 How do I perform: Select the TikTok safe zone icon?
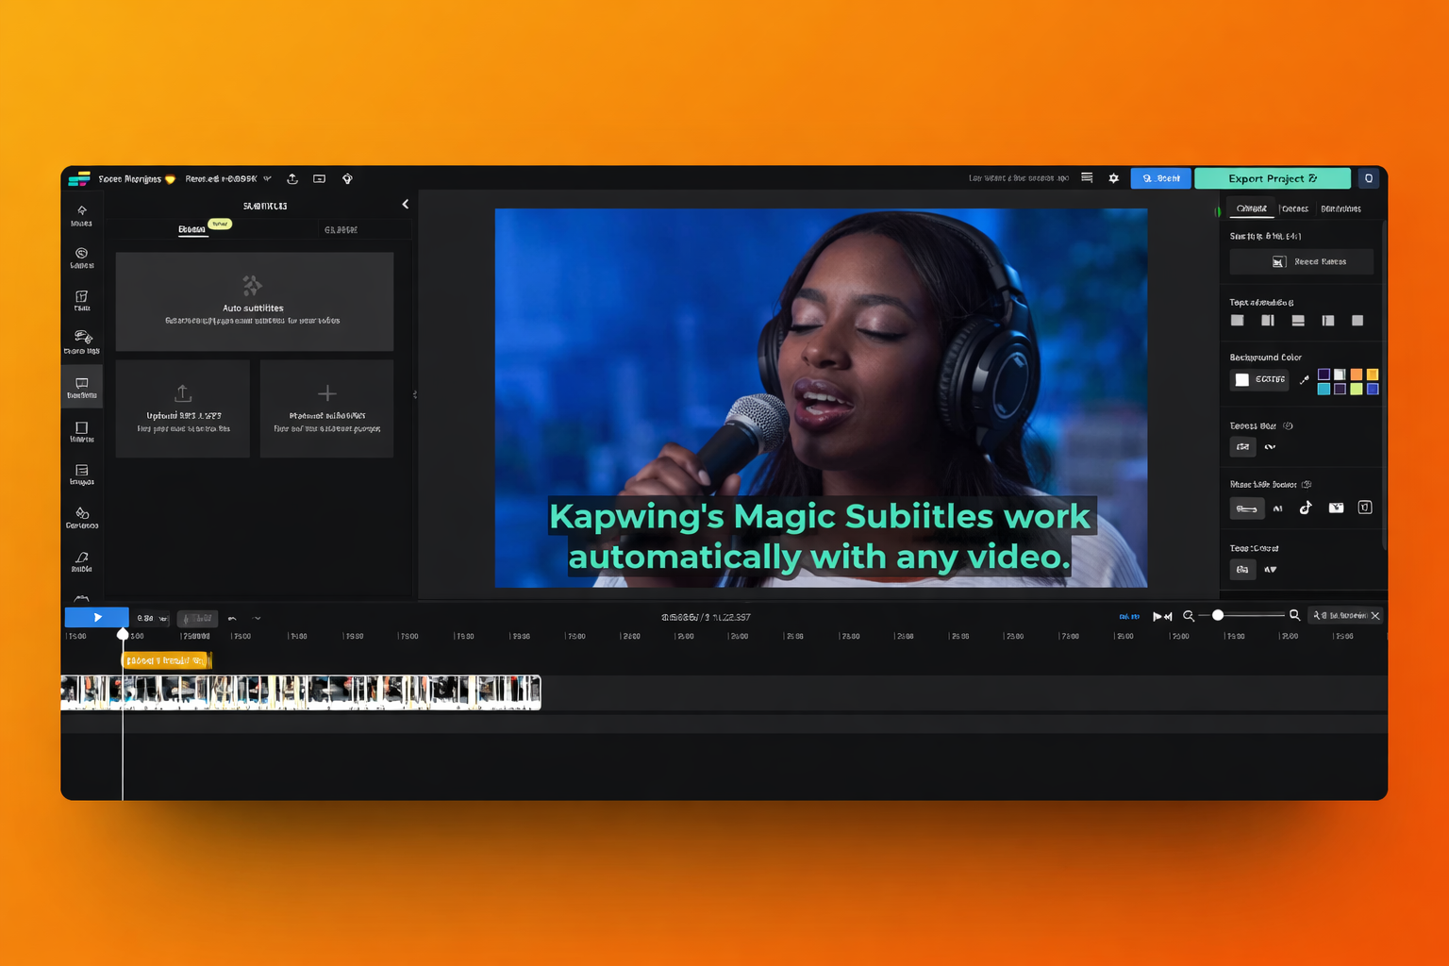coord(1306,508)
